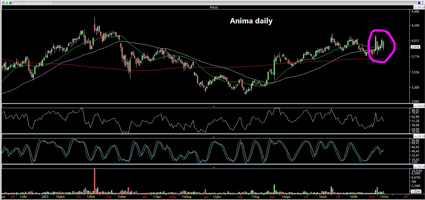Click the green status circle icon

7,3
